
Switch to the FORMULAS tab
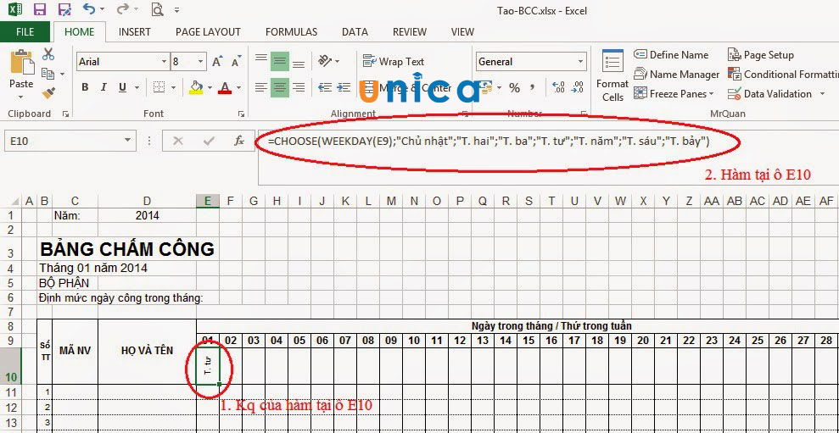coord(291,32)
